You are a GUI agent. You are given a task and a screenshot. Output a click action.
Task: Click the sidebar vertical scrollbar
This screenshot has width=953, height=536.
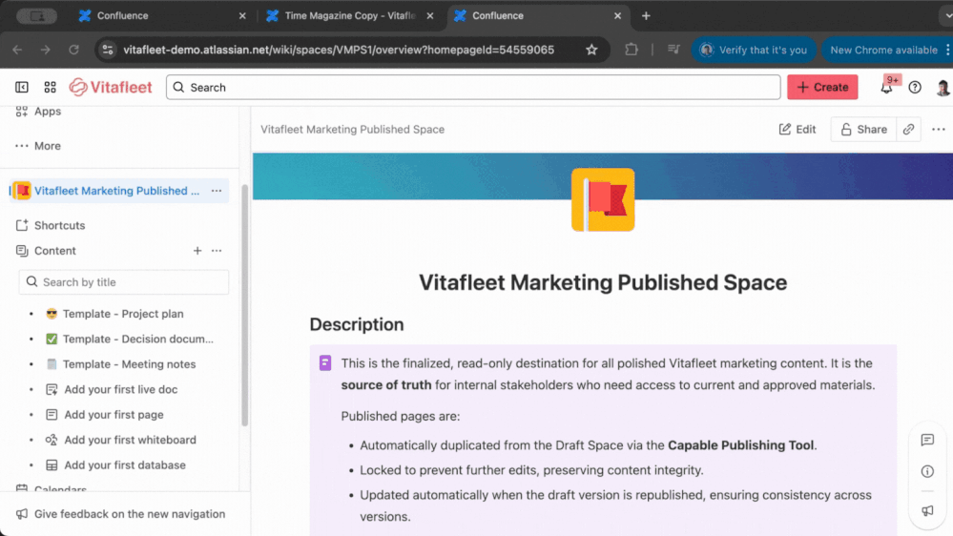coord(245,304)
